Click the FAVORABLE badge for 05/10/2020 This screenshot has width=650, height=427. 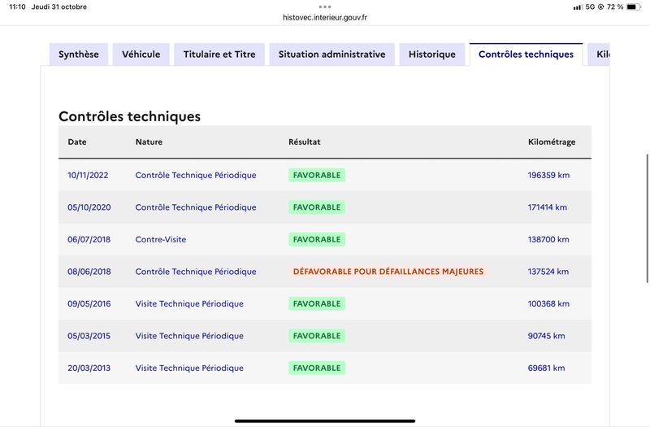[x=317, y=207]
